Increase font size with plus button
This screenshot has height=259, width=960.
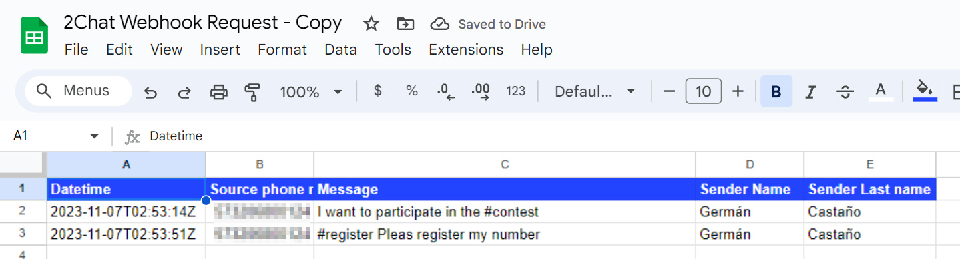[x=738, y=91]
